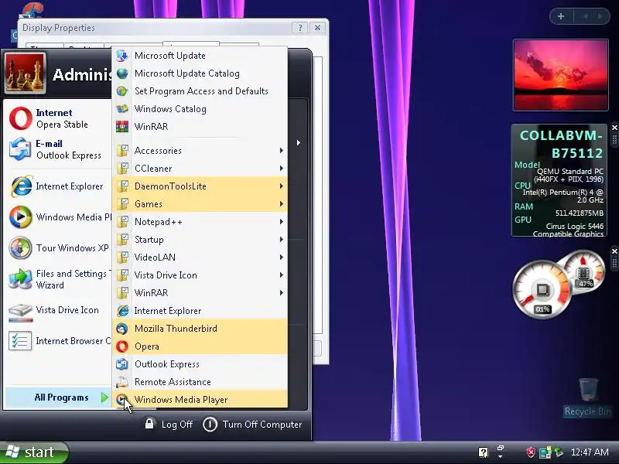
Task: Close the system info gadget
Action: (614, 128)
